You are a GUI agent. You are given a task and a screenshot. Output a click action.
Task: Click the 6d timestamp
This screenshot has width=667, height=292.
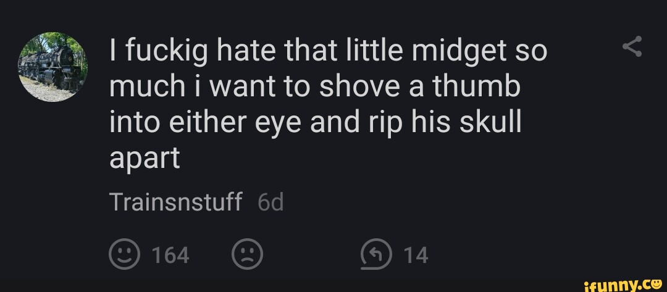coord(271,202)
